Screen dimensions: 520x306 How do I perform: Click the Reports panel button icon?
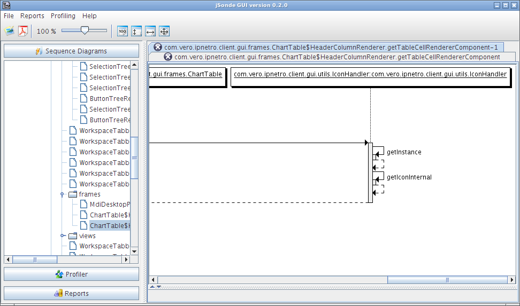point(58,293)
